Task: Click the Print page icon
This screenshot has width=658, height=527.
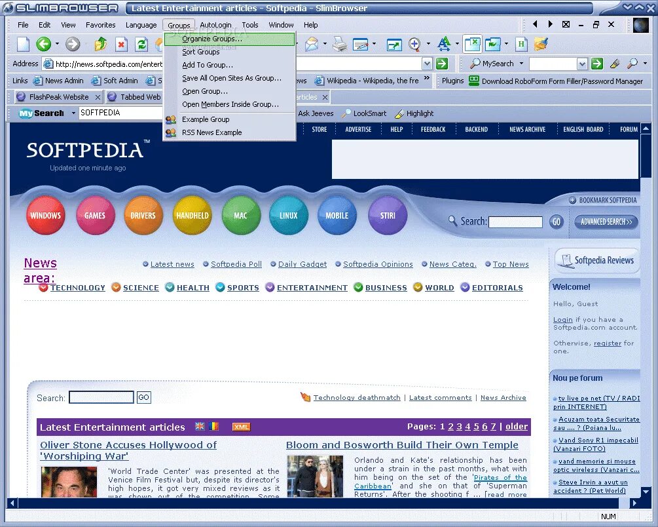Action: 340,44
